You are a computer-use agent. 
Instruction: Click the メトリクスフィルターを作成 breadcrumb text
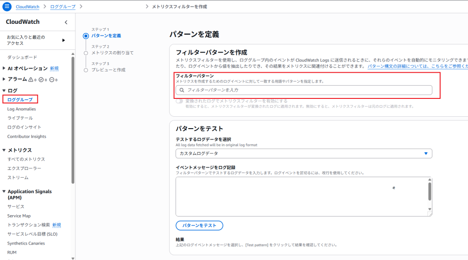pos(179,6)
